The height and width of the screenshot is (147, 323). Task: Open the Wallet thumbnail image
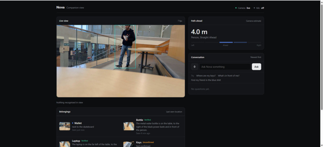65,126
